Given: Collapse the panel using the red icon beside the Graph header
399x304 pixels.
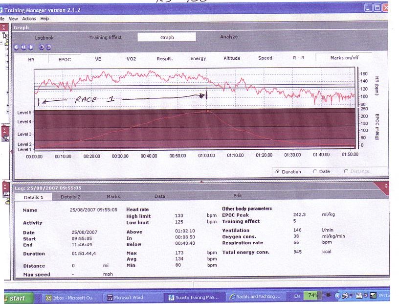Looking at the screenshot, I should tap(4, 27).
